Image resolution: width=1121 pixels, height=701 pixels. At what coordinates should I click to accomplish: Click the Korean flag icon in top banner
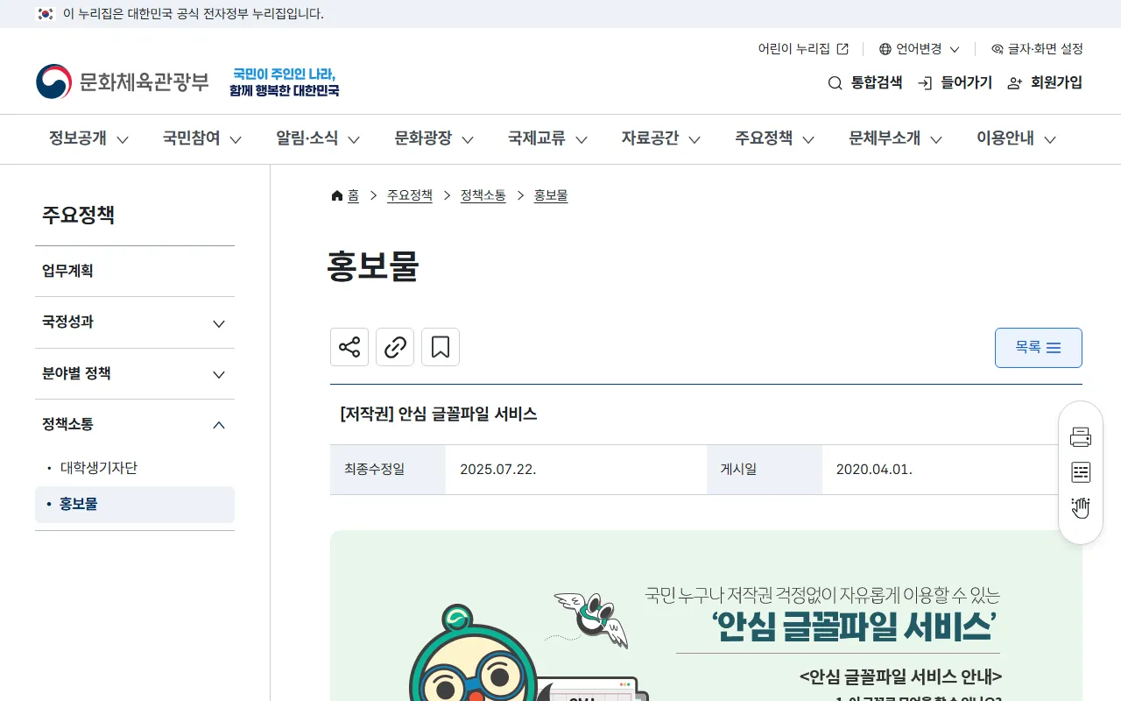point(46,14)
